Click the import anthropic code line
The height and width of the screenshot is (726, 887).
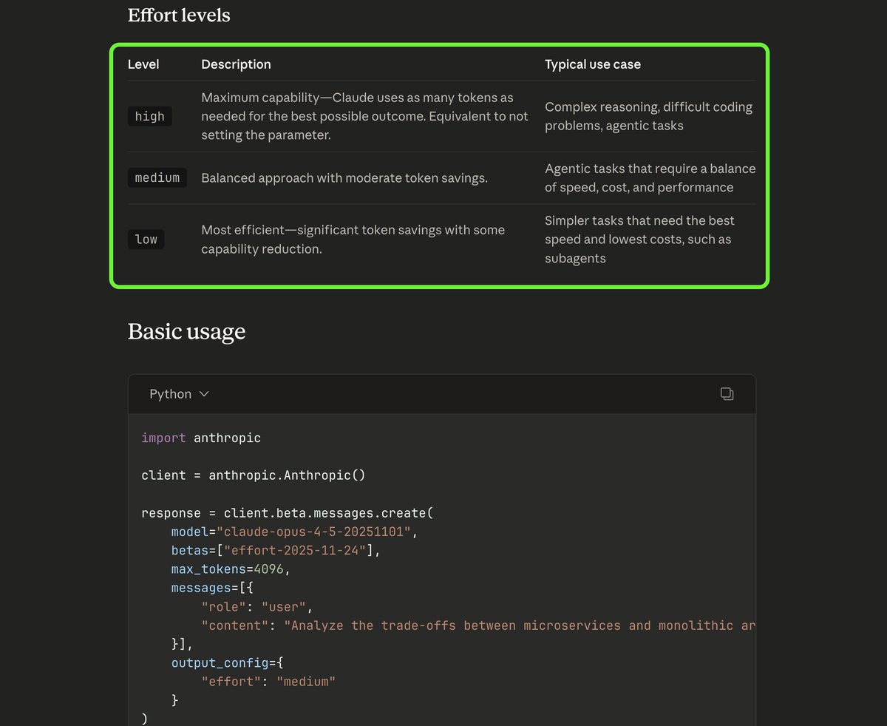coord(201,438)
